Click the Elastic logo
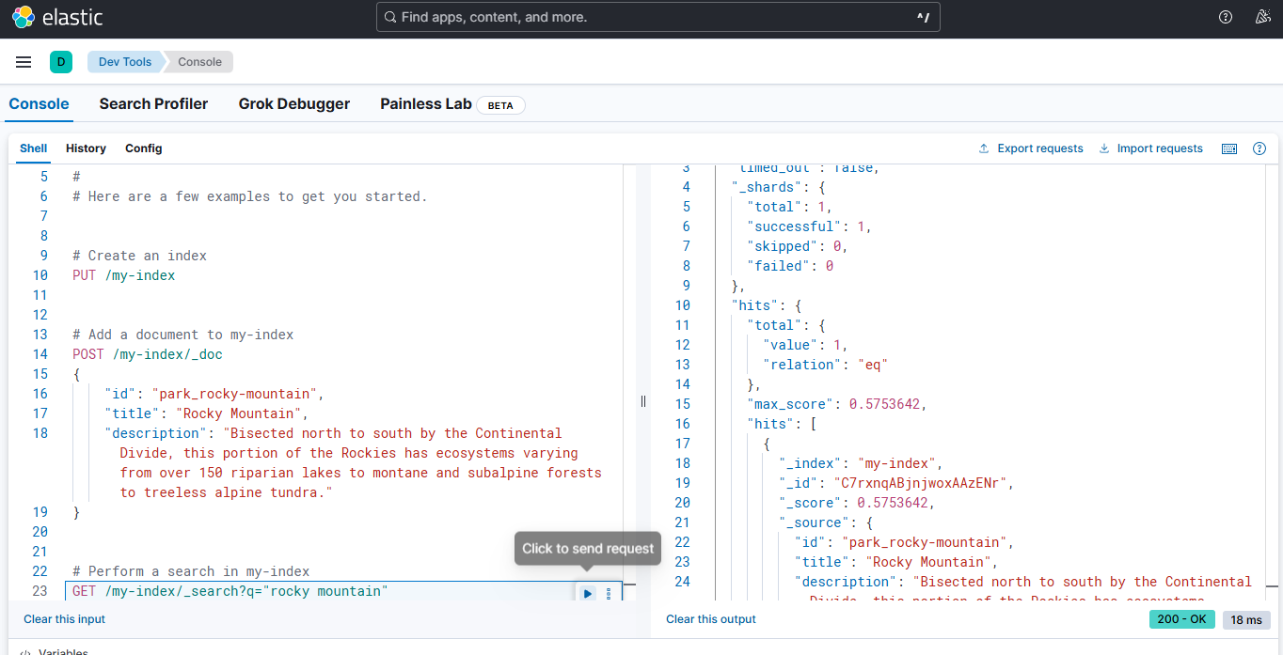The width and height of the screenshot is (1283, 655). click(57, 17)
